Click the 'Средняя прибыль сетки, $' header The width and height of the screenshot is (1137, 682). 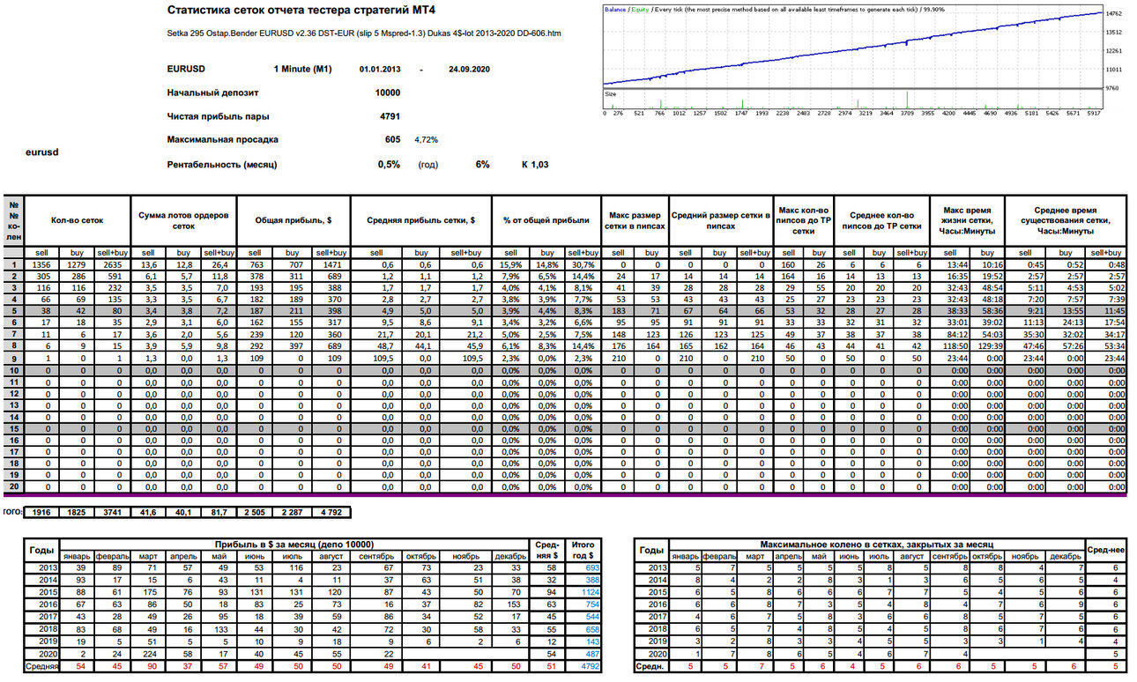(421, 219)
